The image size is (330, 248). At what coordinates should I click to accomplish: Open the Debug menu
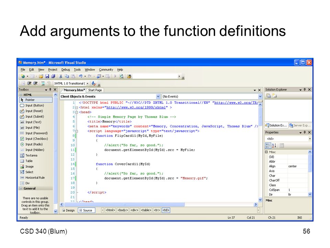pyautogui.click(x=65, y=70)
